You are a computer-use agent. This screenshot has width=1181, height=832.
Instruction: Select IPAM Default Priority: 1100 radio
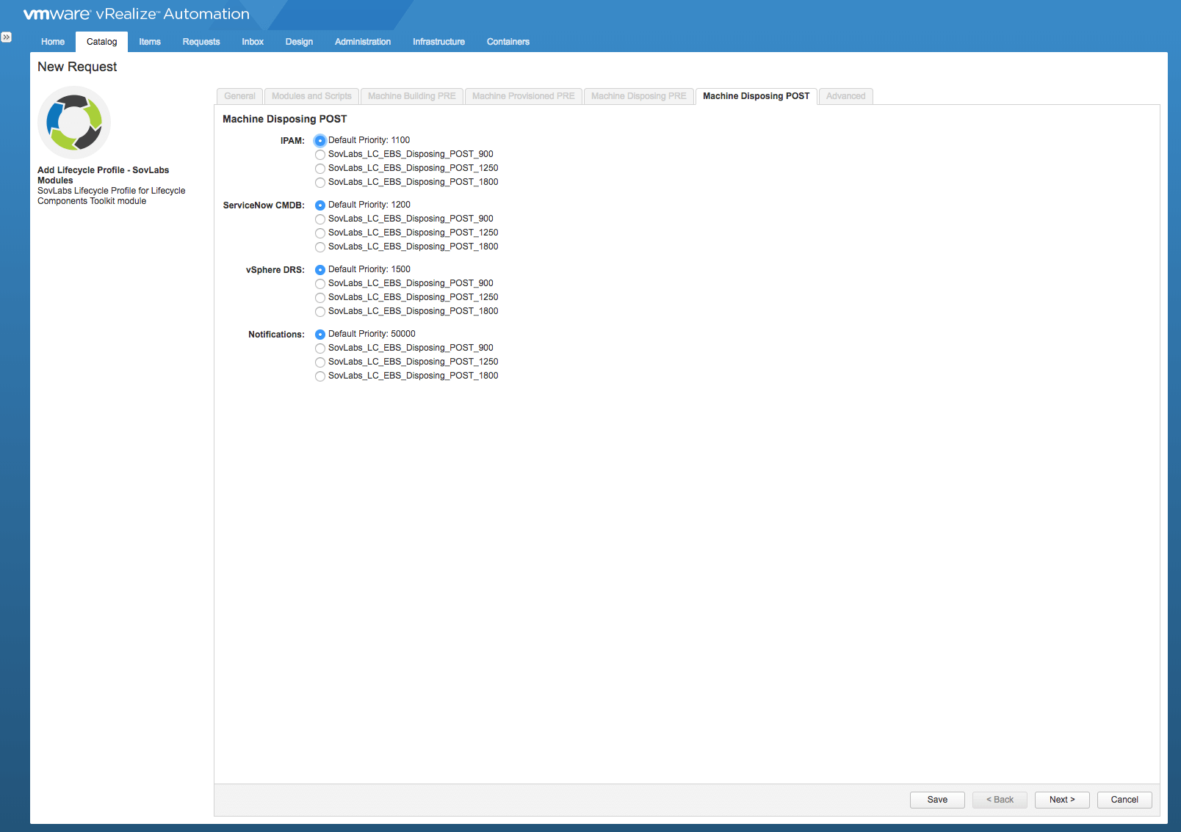320,141
